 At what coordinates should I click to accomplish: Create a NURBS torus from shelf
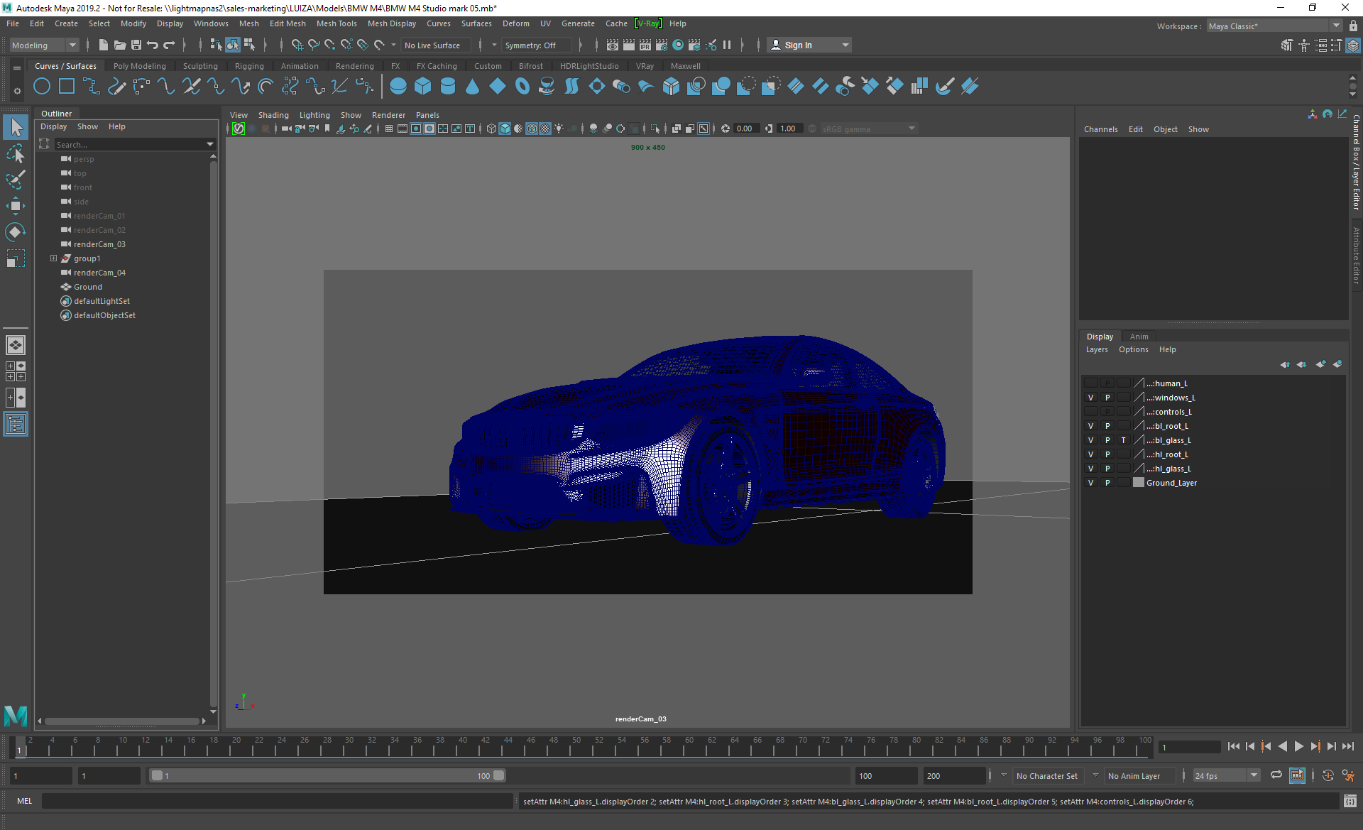[x=522, y=87]
